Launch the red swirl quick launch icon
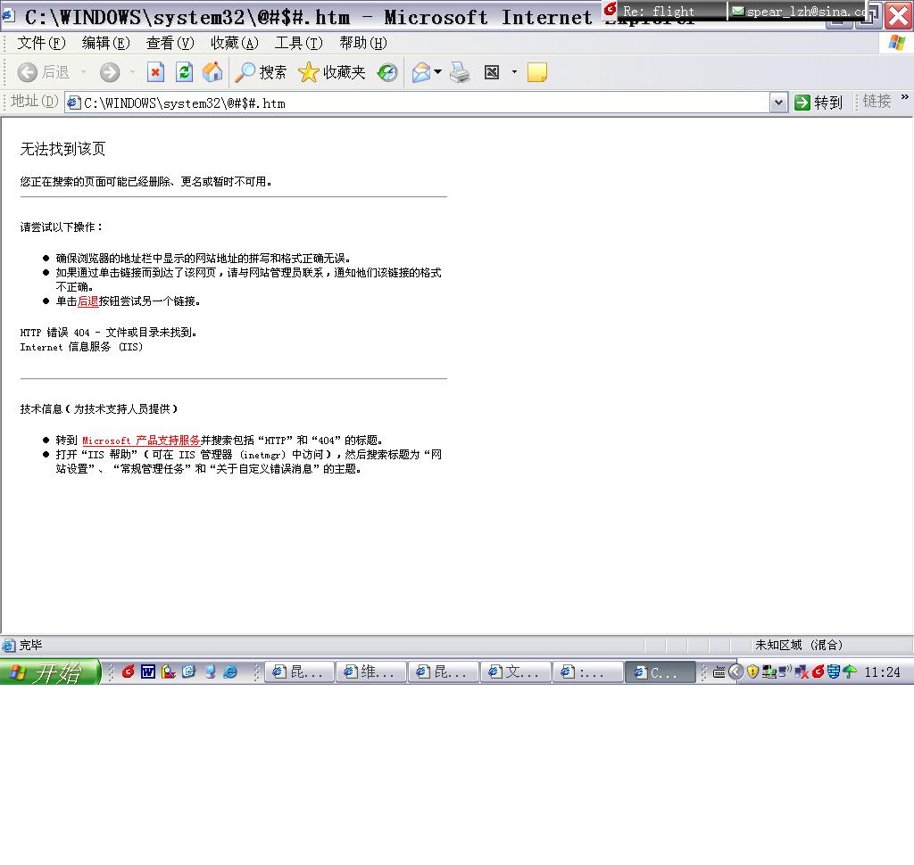 click(129, 672)
